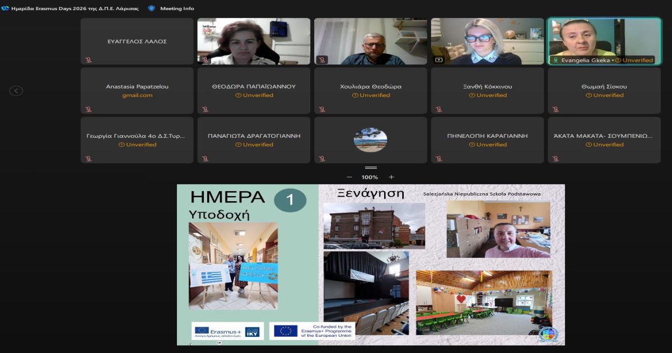
Task: Select ΕΥΑΓΓΕΛΟΣ ΛΑΛΟΣ participant name
Action: coord(137,41)
